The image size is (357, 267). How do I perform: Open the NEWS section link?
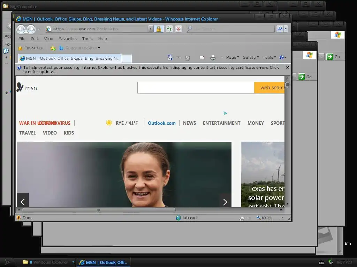tap(189, 123)
